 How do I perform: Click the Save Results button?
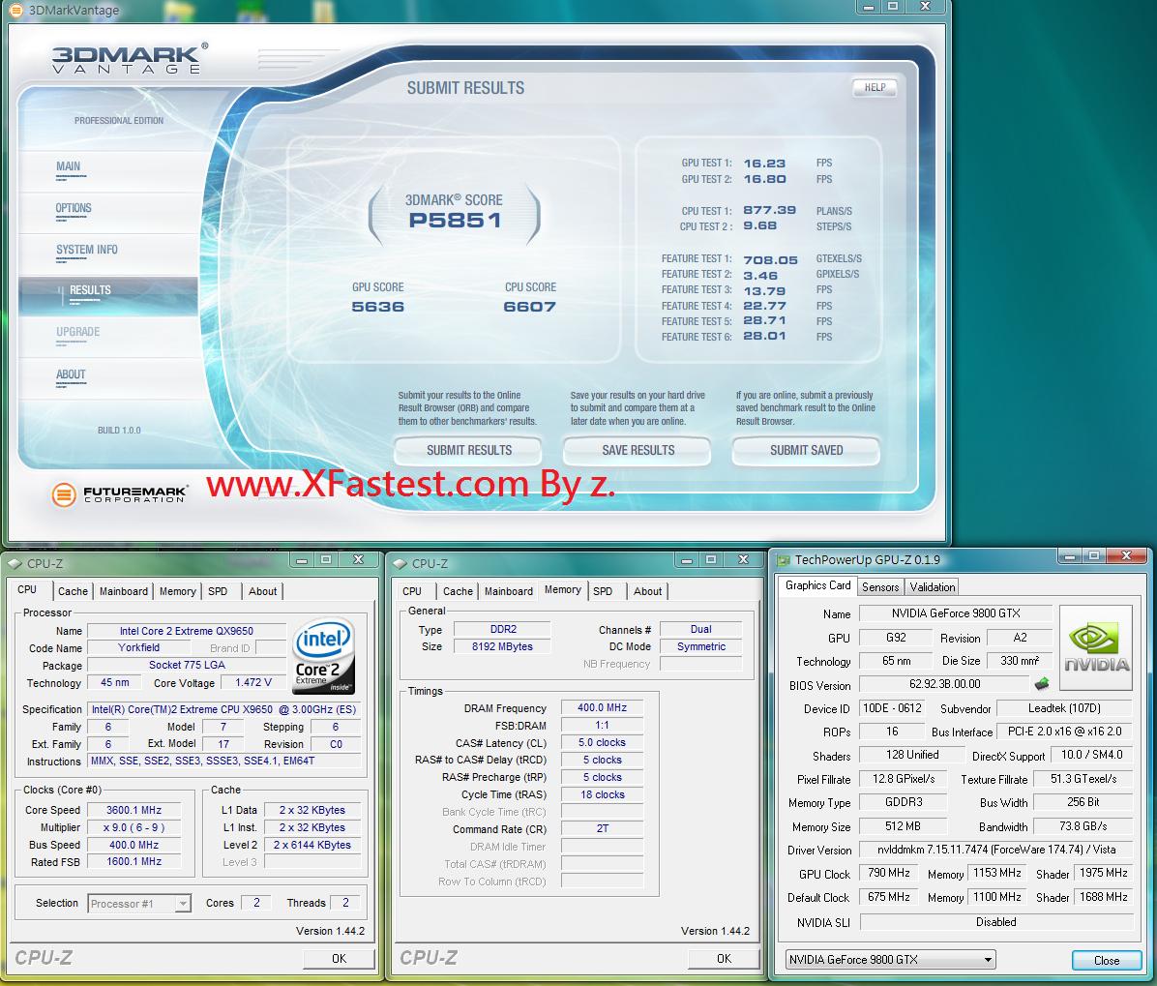click(x=638, y=450)
